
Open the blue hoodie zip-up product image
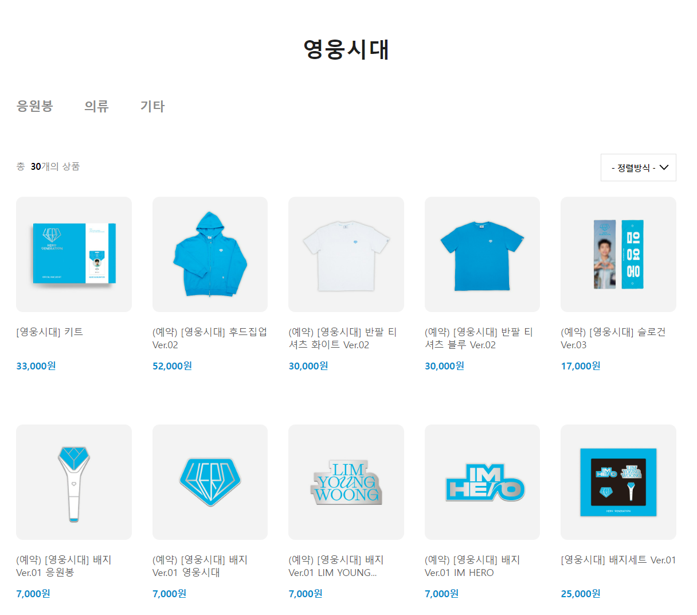210,255
